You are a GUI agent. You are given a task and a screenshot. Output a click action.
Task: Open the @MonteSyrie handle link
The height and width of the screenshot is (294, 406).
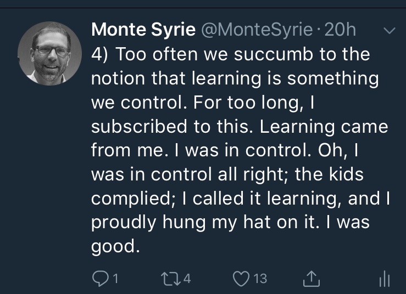[259, 31]
